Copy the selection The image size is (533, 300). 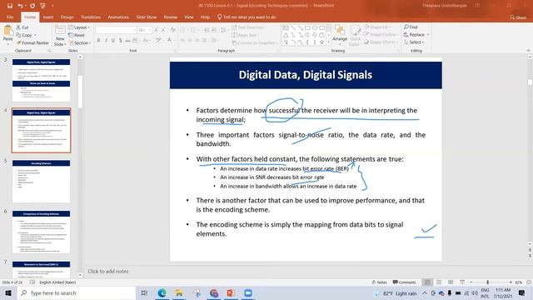click(24, 35)
